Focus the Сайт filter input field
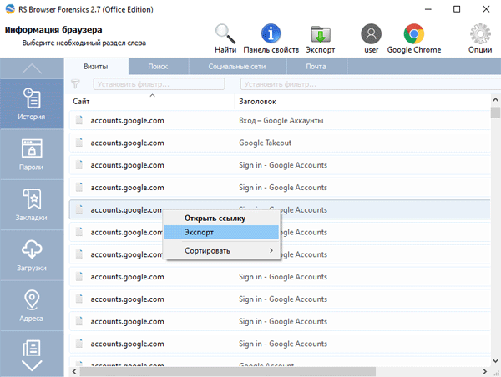Viewport: 501px width, 377px height. [159, 84]
